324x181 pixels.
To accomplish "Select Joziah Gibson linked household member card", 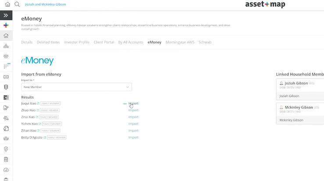I will point(300,89).
